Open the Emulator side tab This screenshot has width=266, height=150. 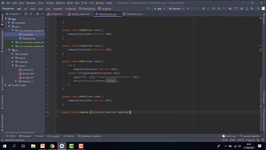click(264, 97)
